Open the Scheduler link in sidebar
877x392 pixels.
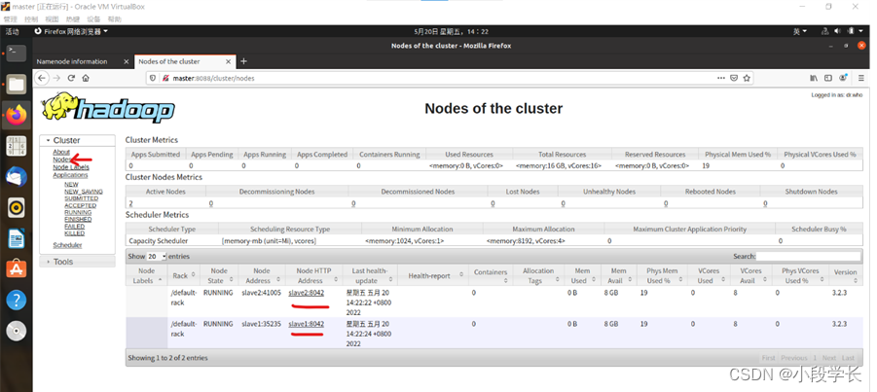pos(68,245)
